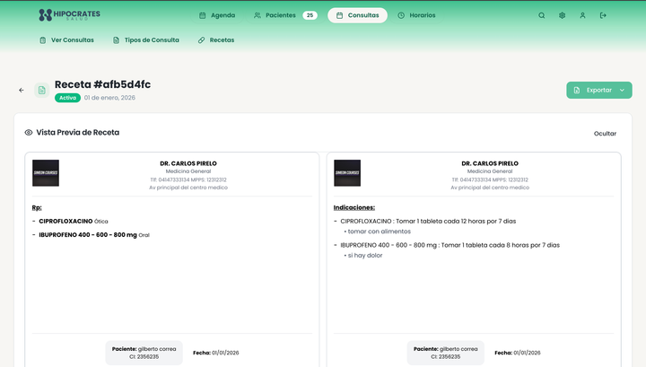Open settings gear icon
Viewport: 646px width, 367px height.
562,15
